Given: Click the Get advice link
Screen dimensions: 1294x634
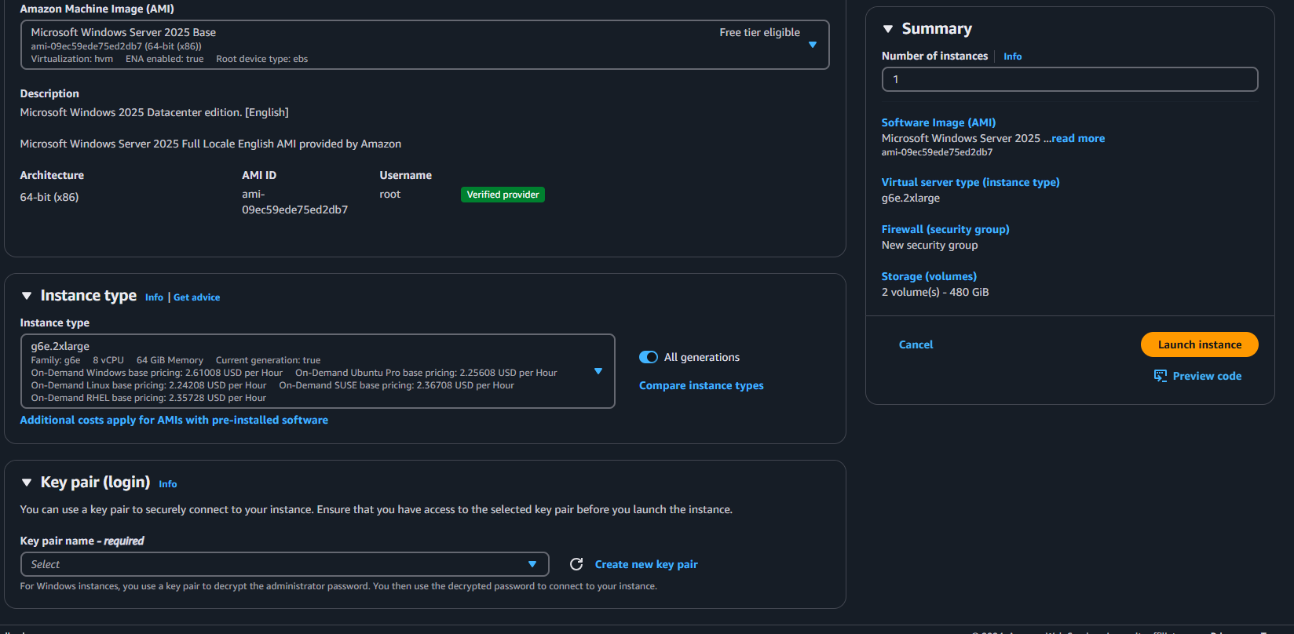Looking at the screenshot, I should click(x=196, y=297).
